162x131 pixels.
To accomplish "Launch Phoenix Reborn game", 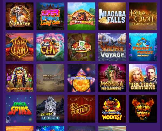I will (143, 109).
